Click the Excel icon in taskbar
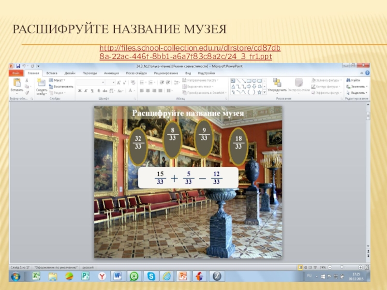Viewport: 387px width, 290px height. click(36, 276)
